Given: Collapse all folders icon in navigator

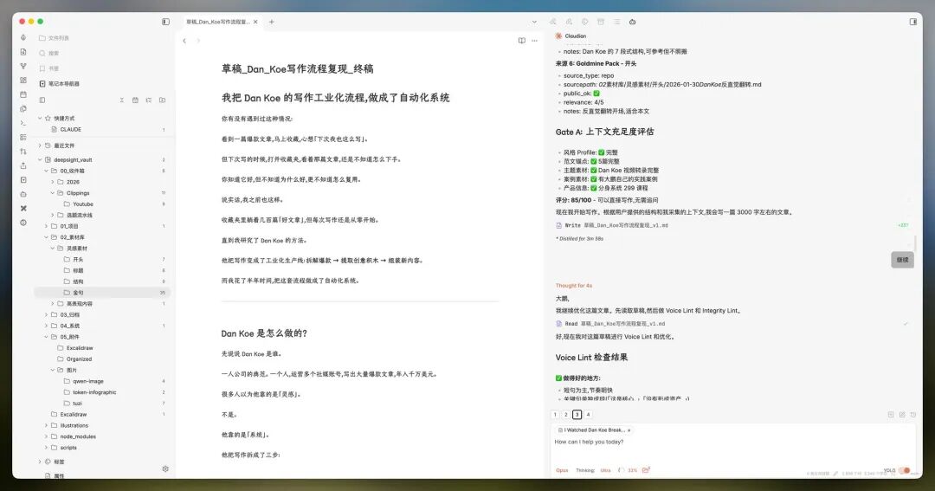Looking at the screenshot, I should 122,100.
